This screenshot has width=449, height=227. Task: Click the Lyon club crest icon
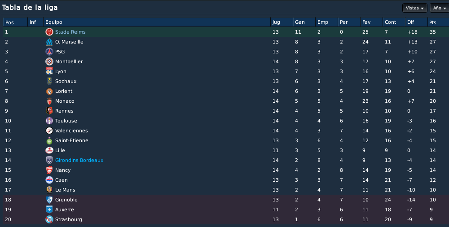(x=49, y=72)
